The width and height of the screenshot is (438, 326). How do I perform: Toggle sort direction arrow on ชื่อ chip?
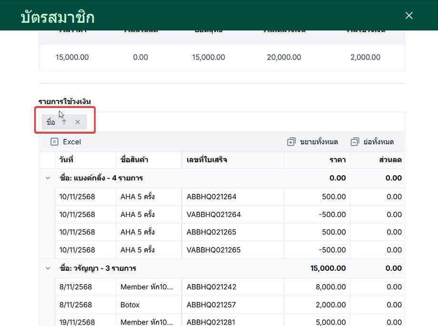click(64, 122)
